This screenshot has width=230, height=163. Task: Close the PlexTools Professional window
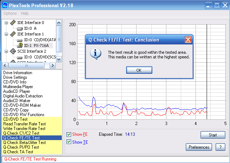point(225,5)
